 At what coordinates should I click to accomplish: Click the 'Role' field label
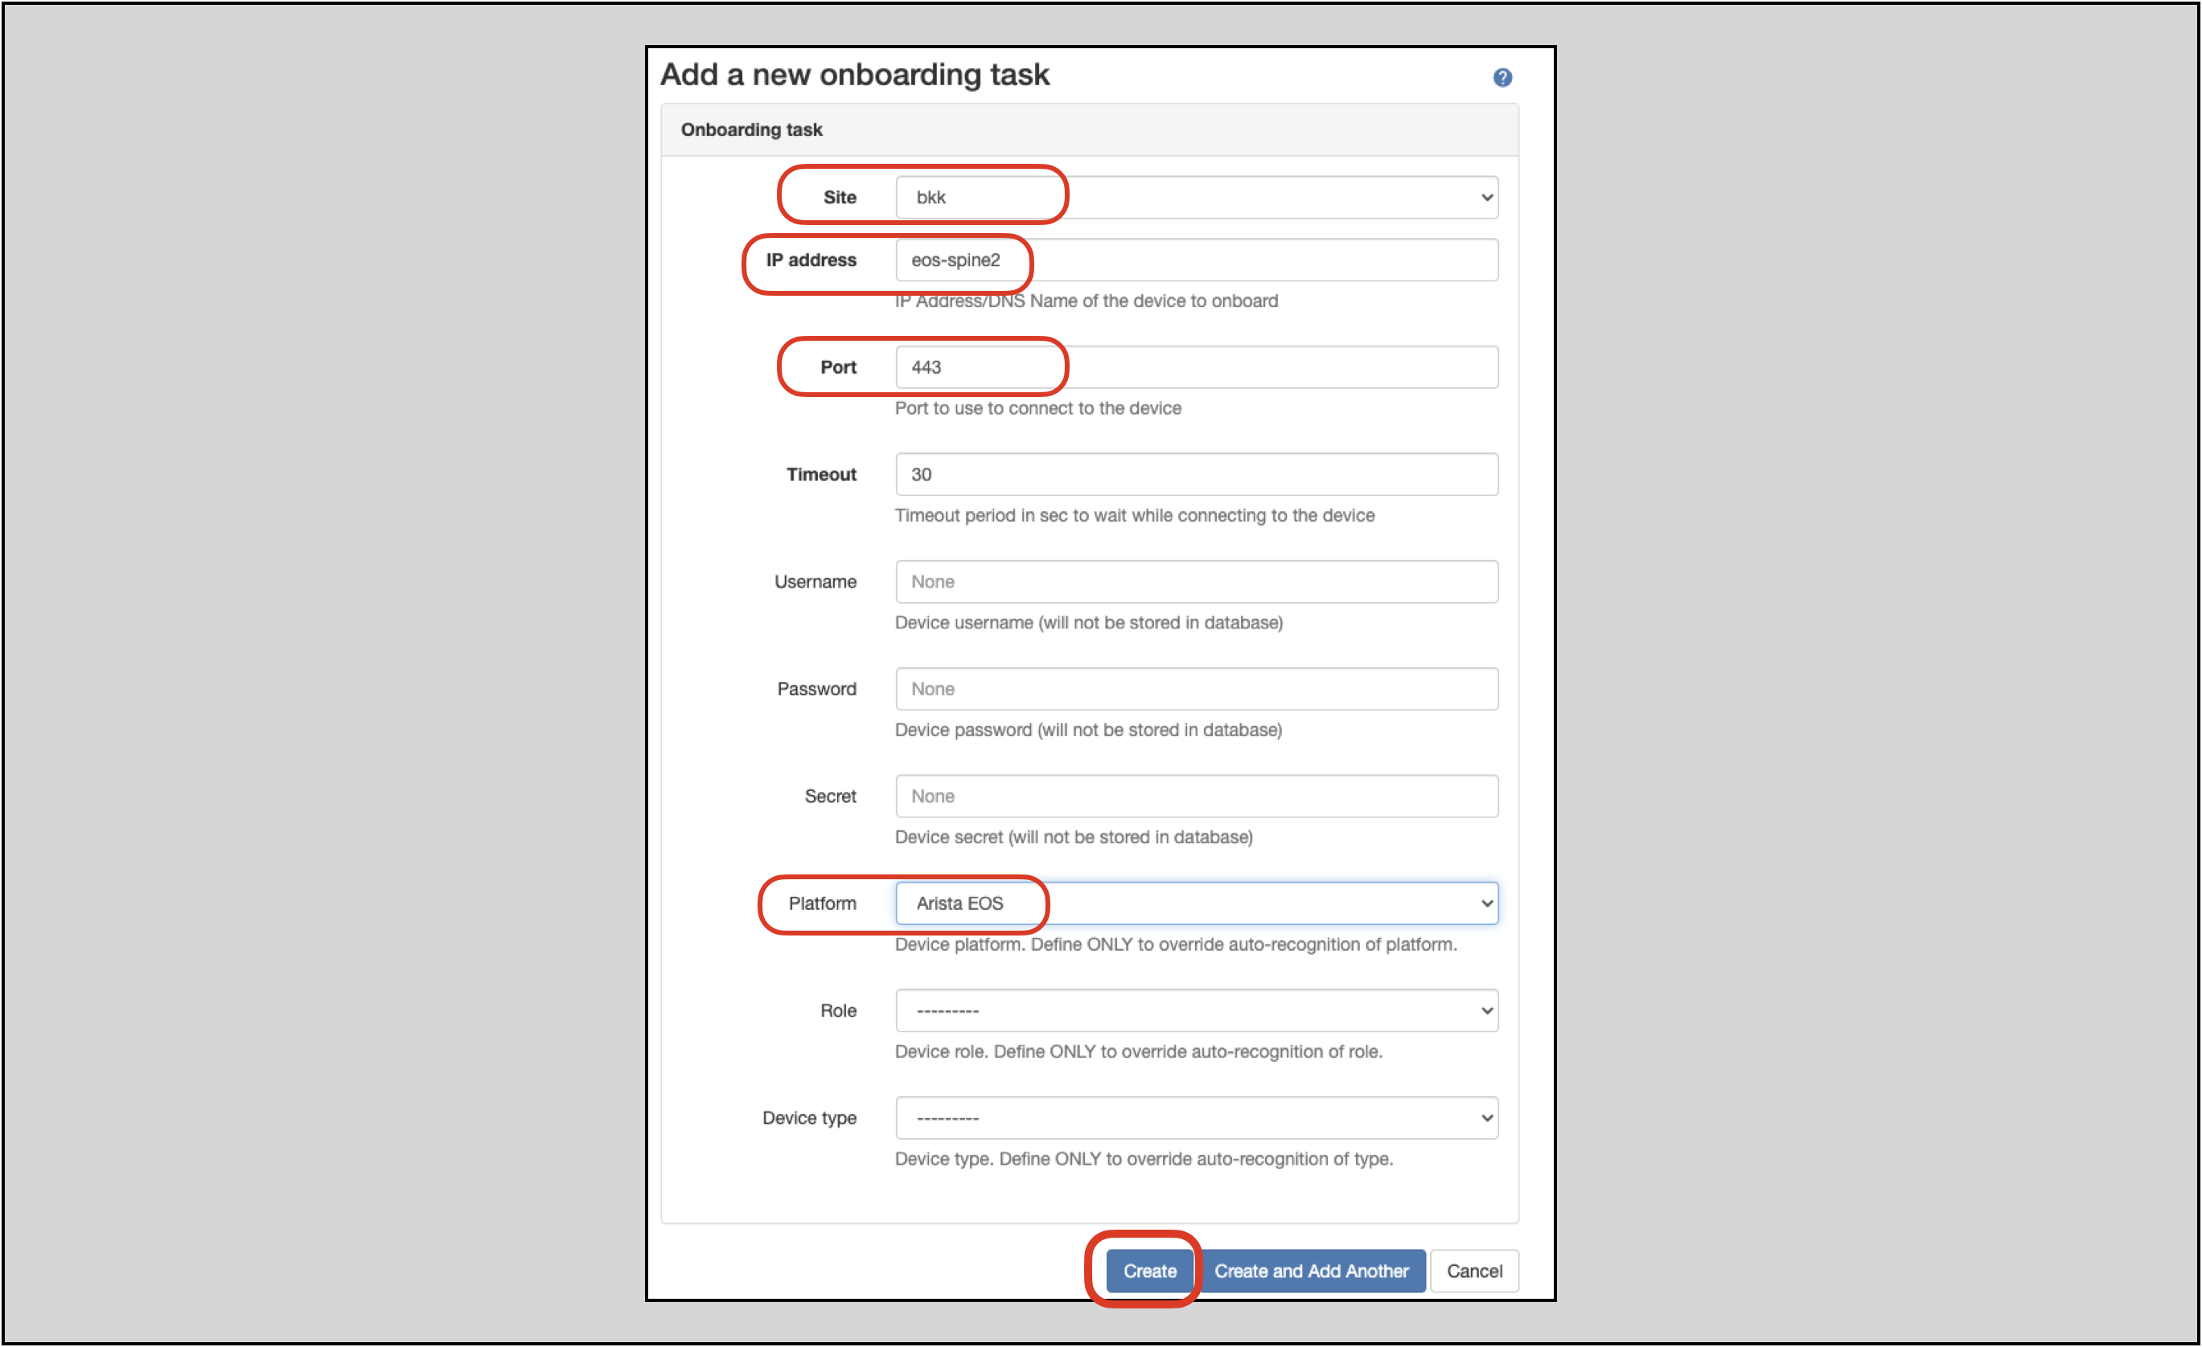tap(838, 1010)
